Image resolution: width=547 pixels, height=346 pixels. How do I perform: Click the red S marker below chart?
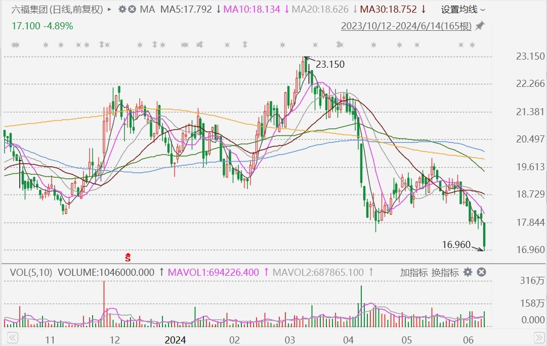coord(128,258)
